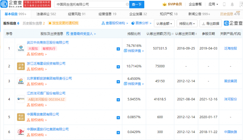Click the 企查查 watermark logo button at right
This screenshot has height=140, width=243.
coord(233,23)
